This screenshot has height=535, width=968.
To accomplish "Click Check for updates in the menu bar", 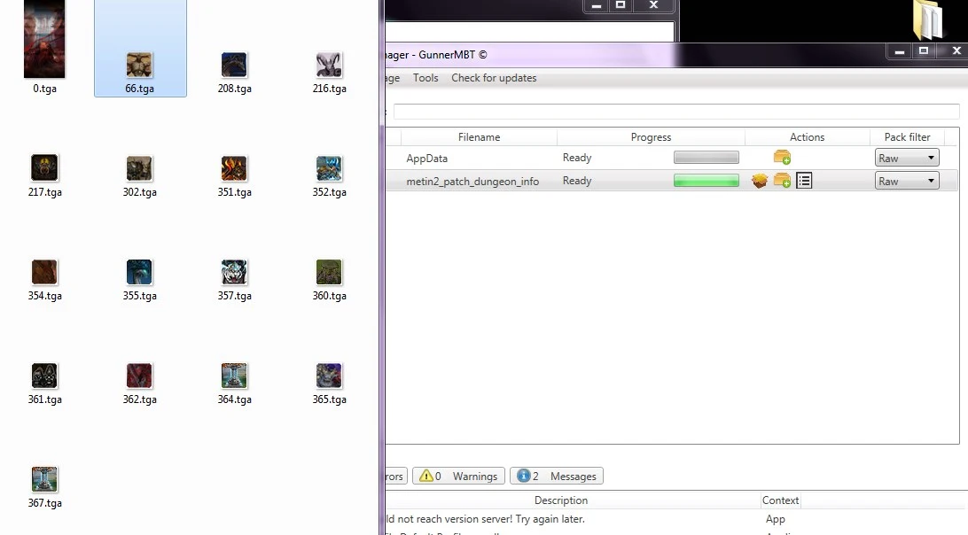I will 494,78.
